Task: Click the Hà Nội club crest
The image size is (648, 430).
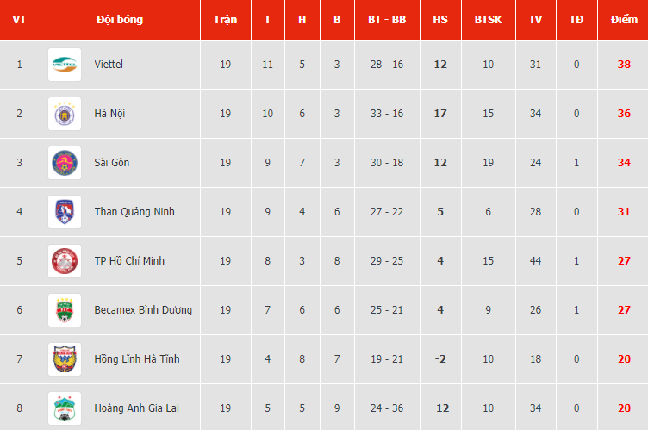Action: [65, 114]
